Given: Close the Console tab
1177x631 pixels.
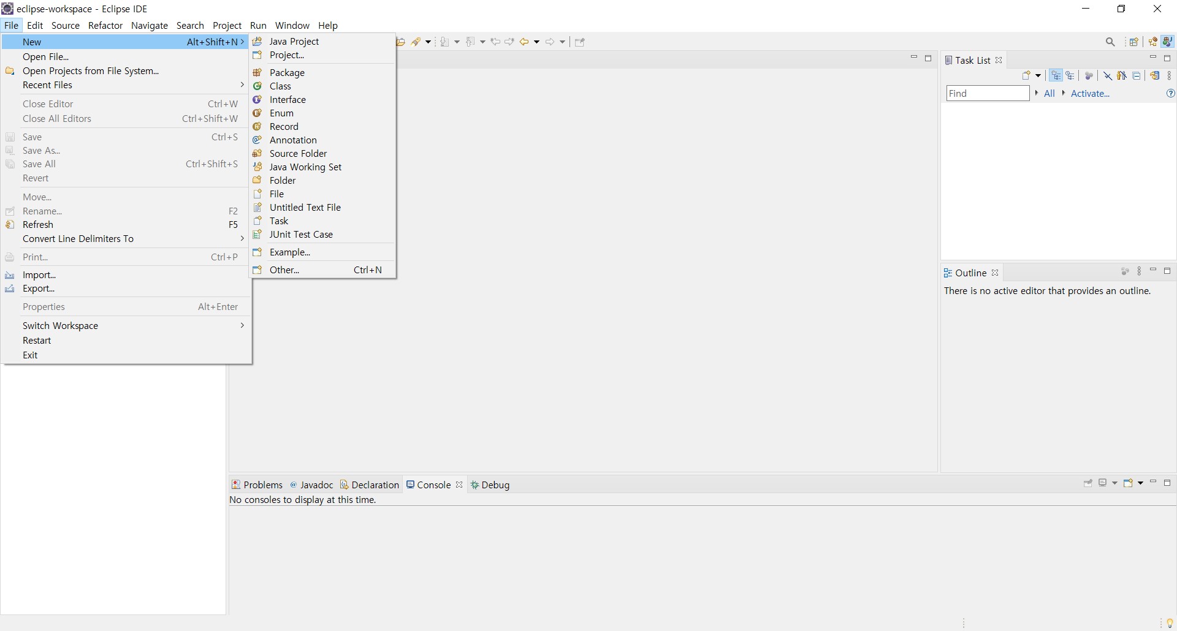Looking at the screenshot, I should [x=459, y=485].
